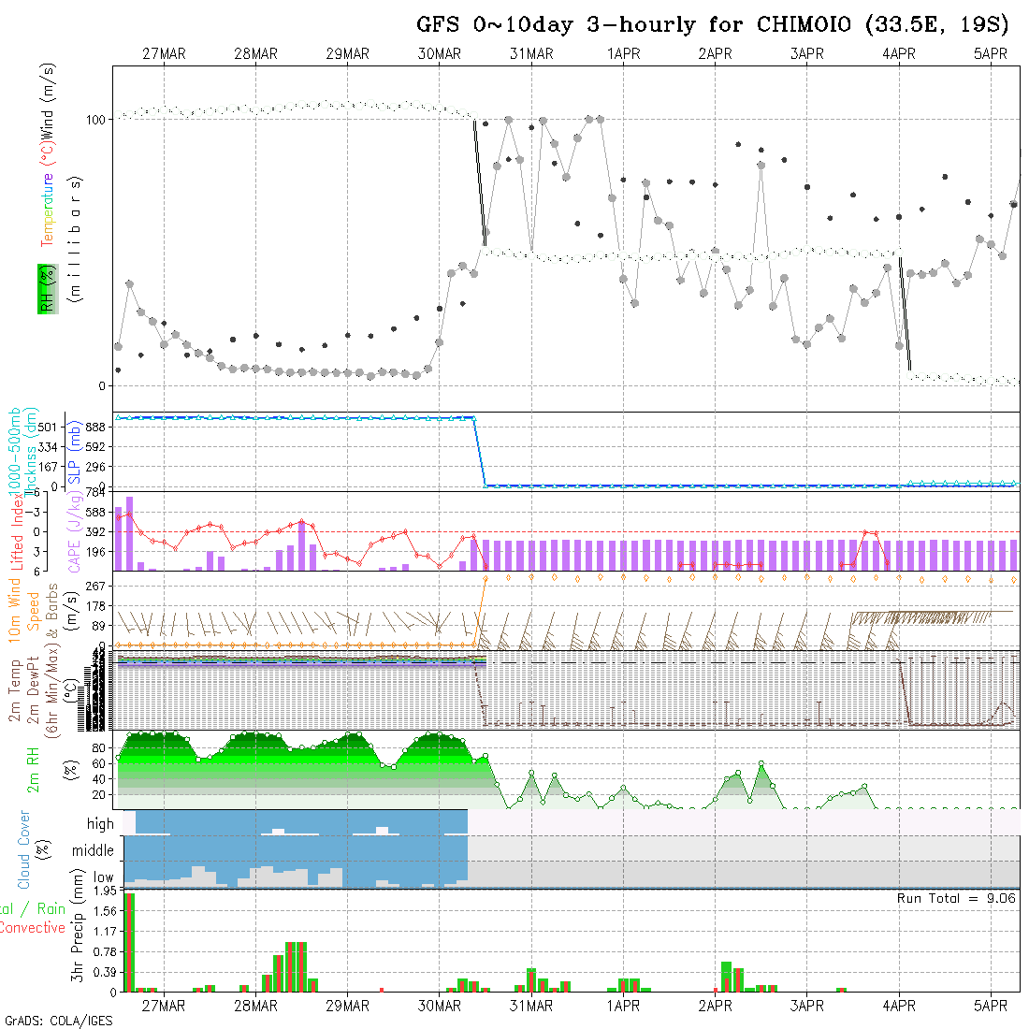
Task: Click the Cloud Cover axis title
Action: (x=24, y=849)
